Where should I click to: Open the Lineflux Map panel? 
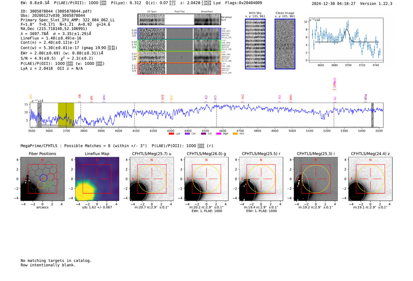pos(97,179)
